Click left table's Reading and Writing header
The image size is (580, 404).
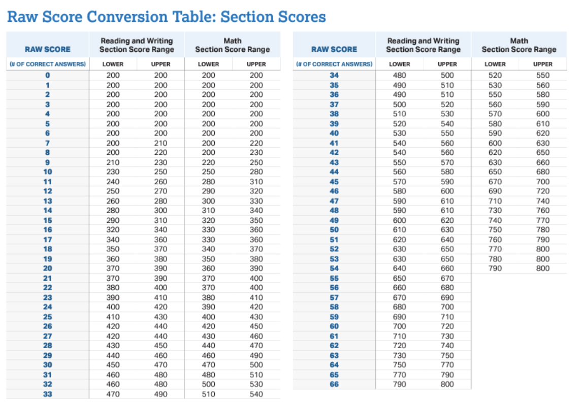pyautogui.click(x=137, y=45)
